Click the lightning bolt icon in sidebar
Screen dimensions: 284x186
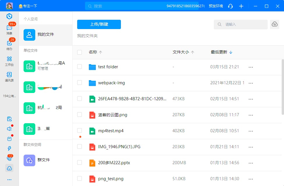coord(9,149)
